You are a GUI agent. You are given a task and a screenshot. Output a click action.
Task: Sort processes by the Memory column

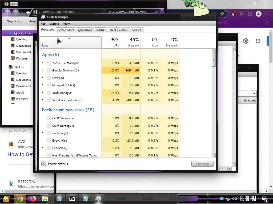coord(131,42)
